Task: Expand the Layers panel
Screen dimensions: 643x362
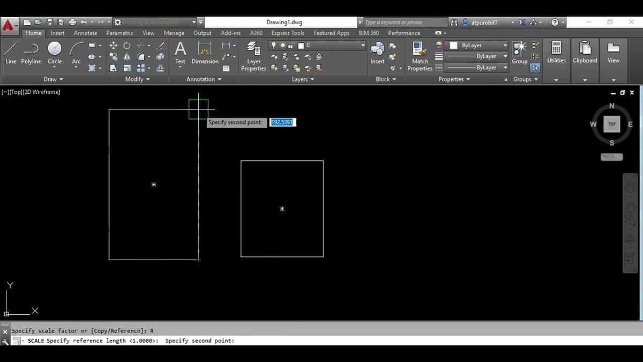Action: (x=303, y=79)
